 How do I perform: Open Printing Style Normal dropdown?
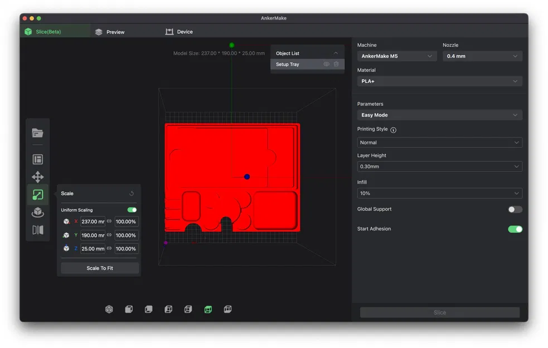(x=440, y=143)
